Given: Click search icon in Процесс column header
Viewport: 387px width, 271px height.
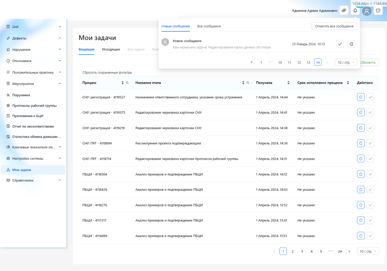Looking at the screenshot, I should coord(127,83).
